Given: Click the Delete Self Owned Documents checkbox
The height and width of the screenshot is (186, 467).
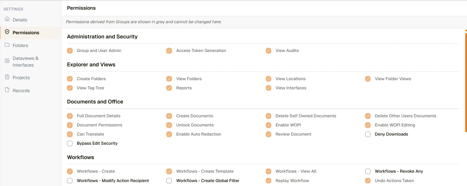Looking at the screenshot, I should pos(268,116).
